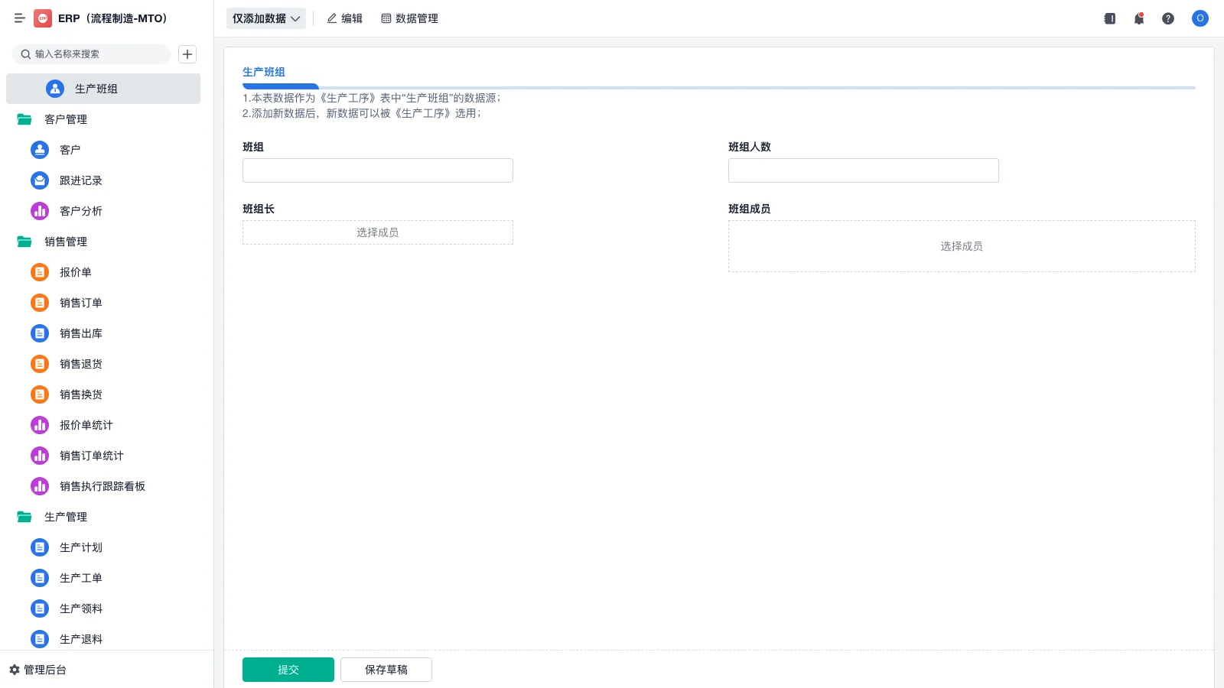The height and width of the screenshot is (688, 1224).
Task: Open 数据管理 in the top toolbar
Action: 409,18
